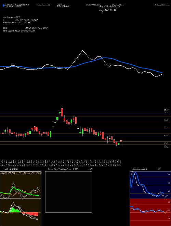The height and width of the screenshot is (226, 171).
Task: Click the "ADX & MACD" panel heading
Action: coord(11,169)
